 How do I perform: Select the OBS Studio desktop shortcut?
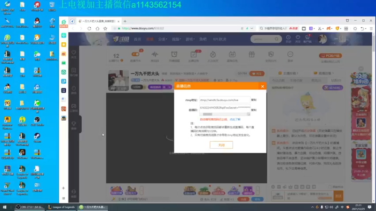coord(37,121)
